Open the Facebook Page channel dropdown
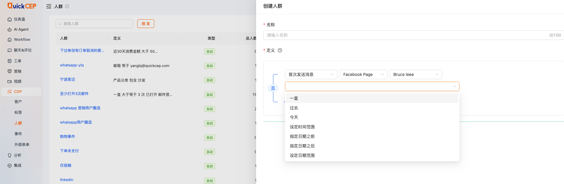The image size is (564, 184). click(x=363, y=74)
